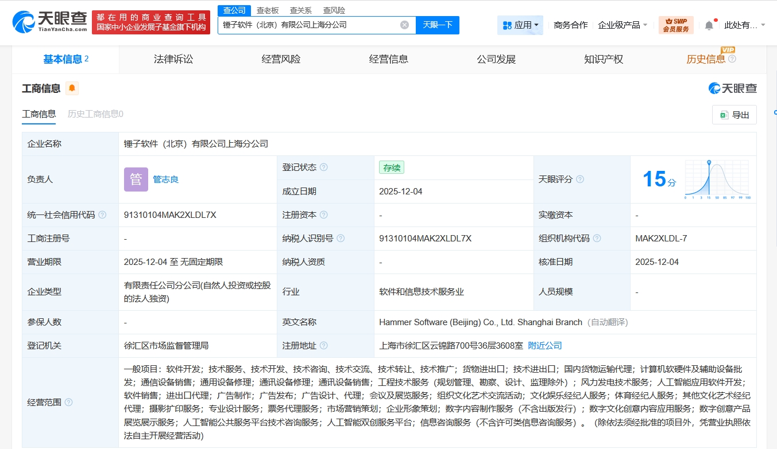Click the help icon next to 天眼评分
The height and width of the screenshot is (449, 777).
(x=579, y=179)
